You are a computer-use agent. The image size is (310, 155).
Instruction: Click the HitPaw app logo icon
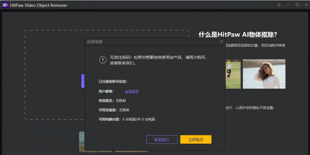[5, 5]
